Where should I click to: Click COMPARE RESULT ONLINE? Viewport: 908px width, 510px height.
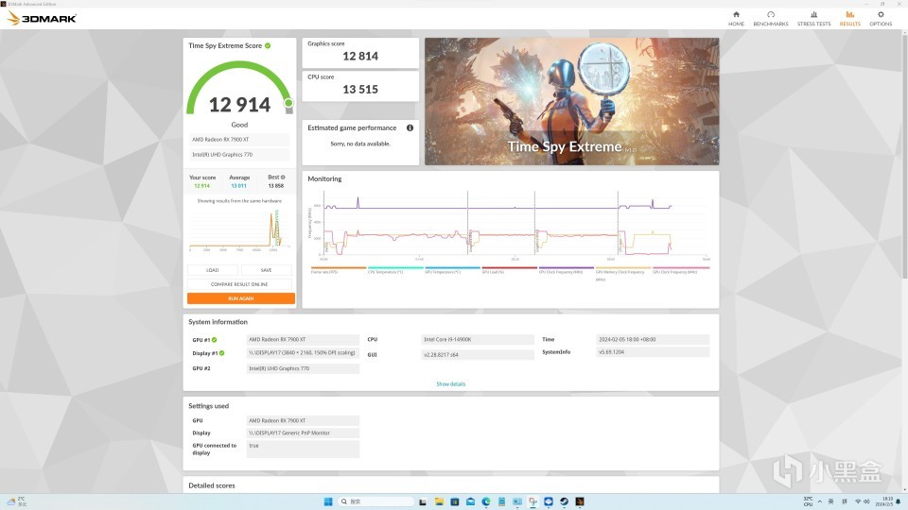point(239,284)
